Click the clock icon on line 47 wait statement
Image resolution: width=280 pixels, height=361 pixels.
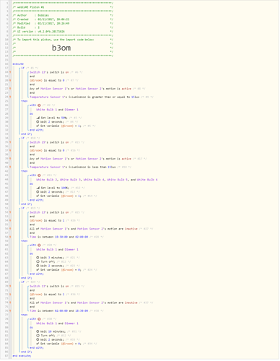(x=38, y=192)
